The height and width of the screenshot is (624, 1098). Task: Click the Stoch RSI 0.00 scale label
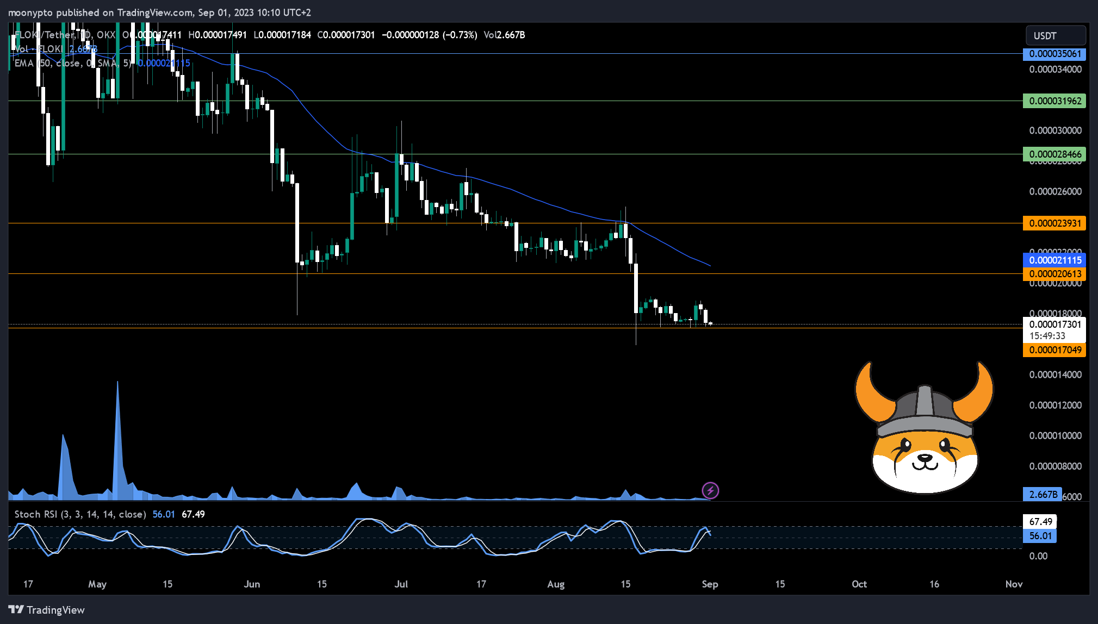click(1038, 556)
